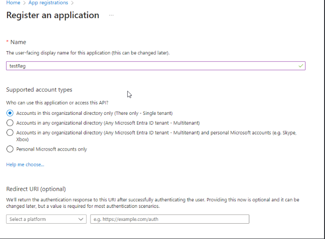Click the breadcrumb chevron after Home
Screen dimensions: 325x239
(x=24, y=3)
